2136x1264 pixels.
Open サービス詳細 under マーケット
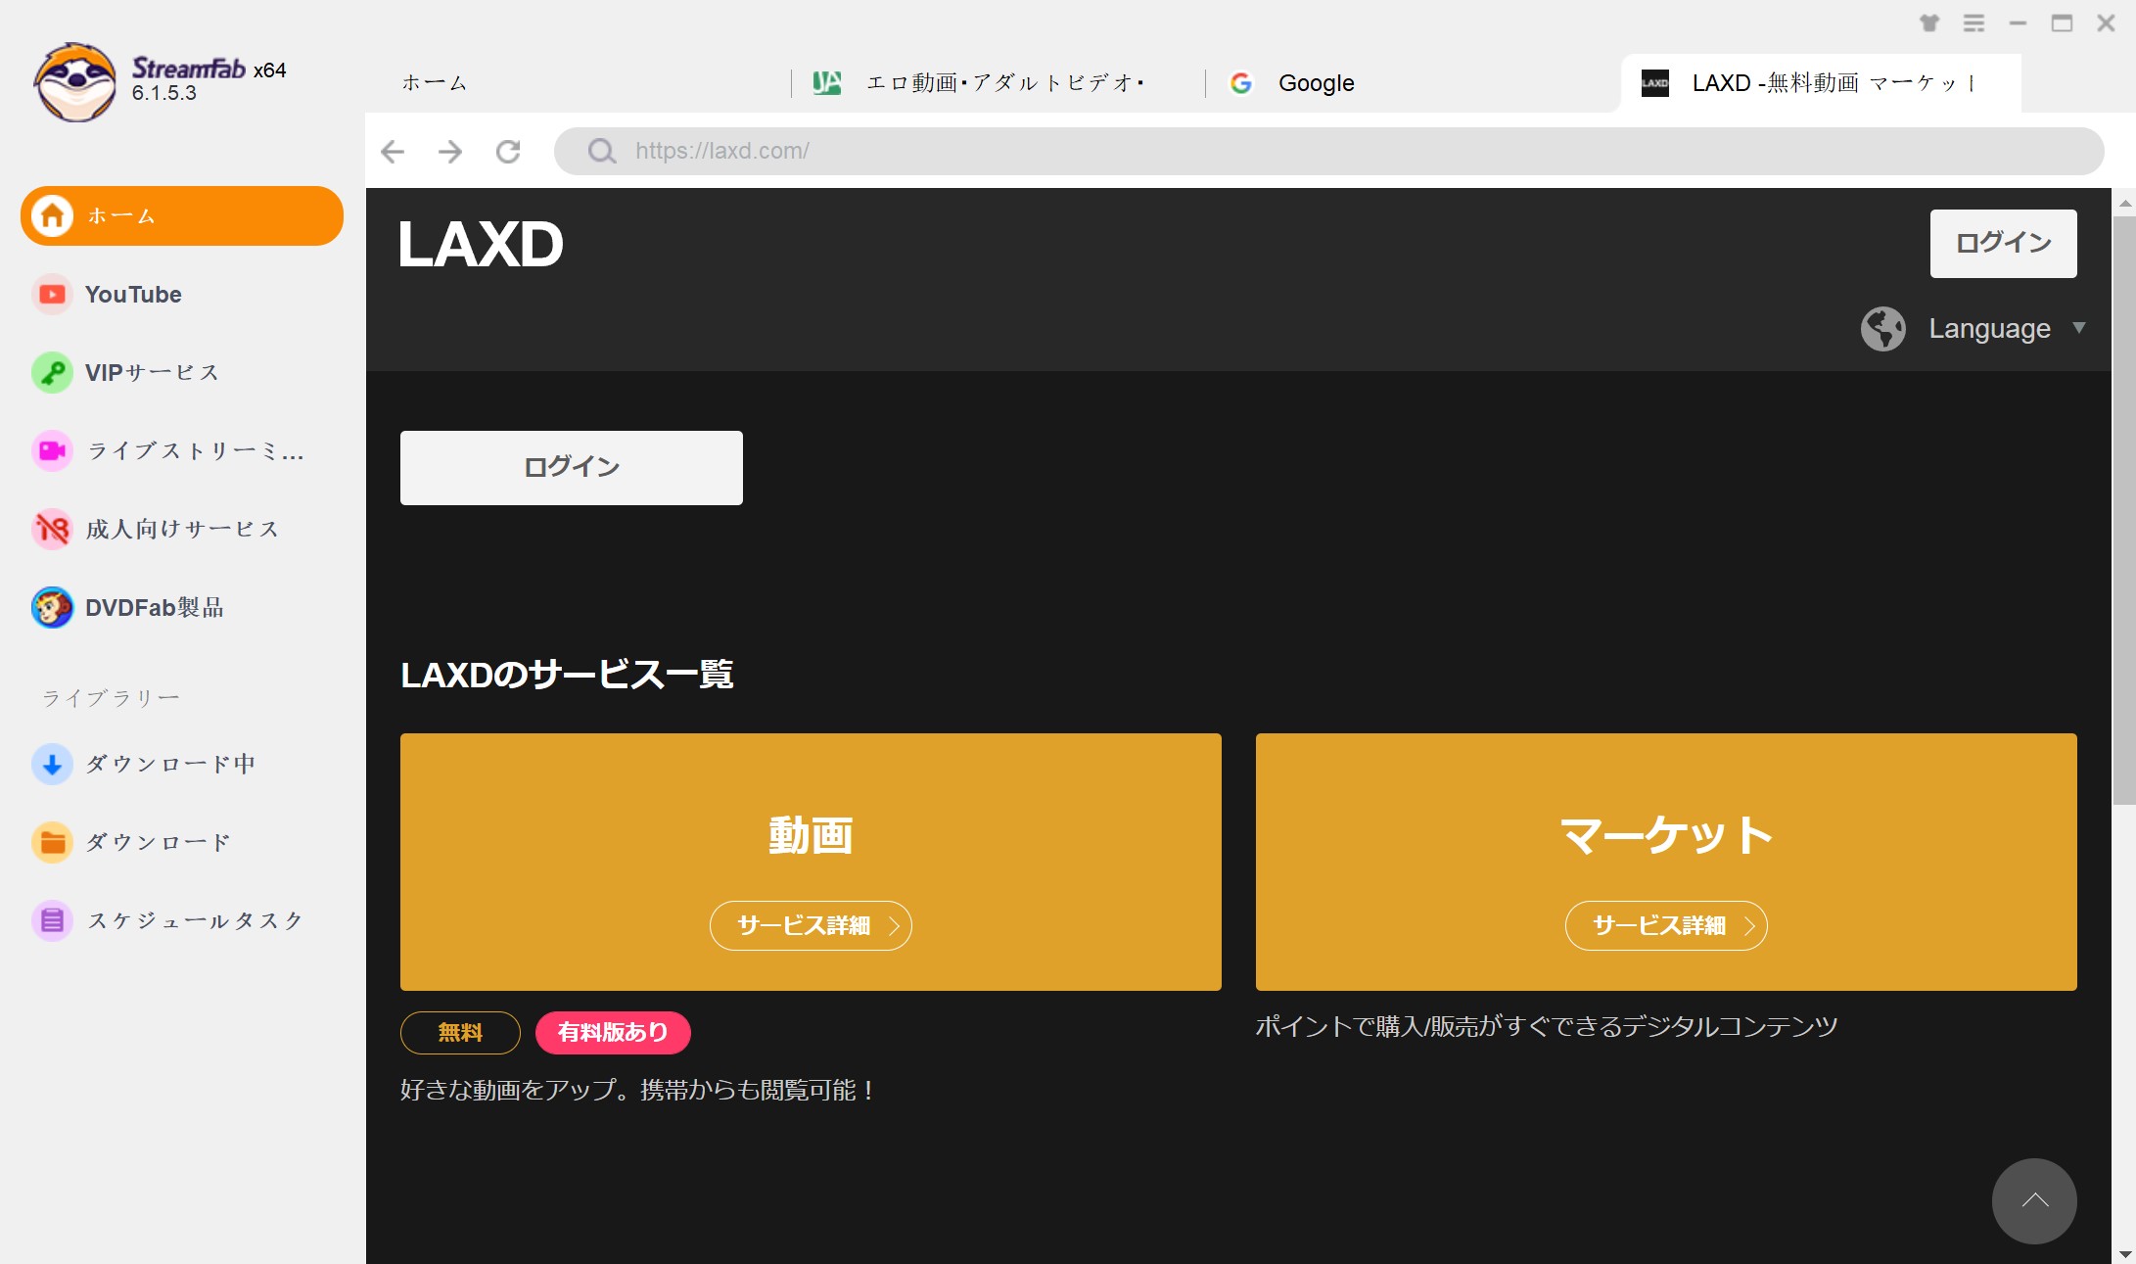(x=1666, y=925)
